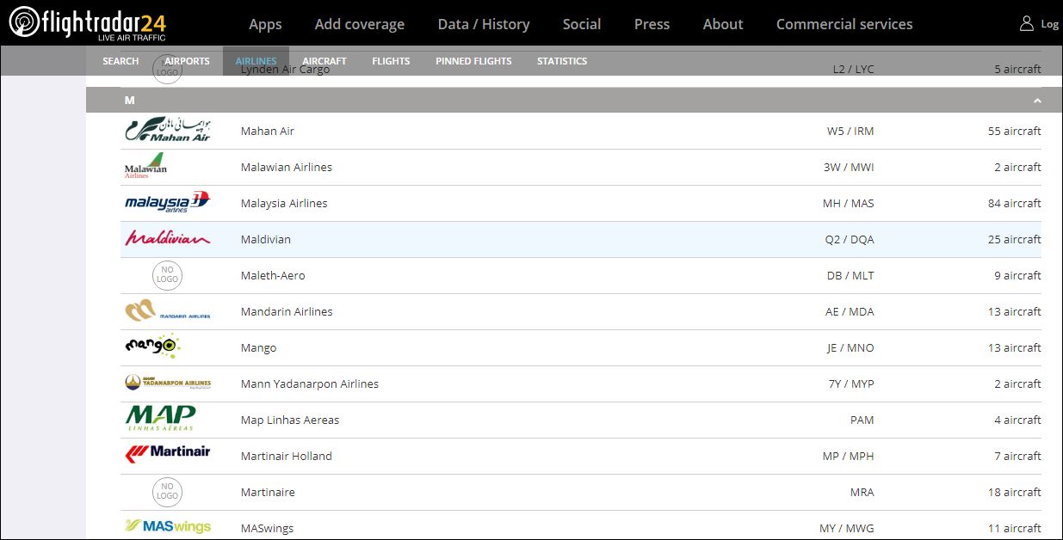Image resolution: width=1063 pixels, height=540 pixels.
Task: Click the Maleth-Aero no-logo placeholder
Action: 167,275
